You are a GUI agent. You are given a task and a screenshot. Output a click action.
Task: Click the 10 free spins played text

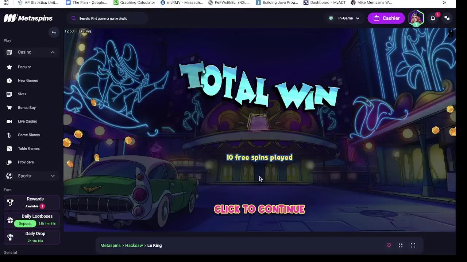(259, 157)
